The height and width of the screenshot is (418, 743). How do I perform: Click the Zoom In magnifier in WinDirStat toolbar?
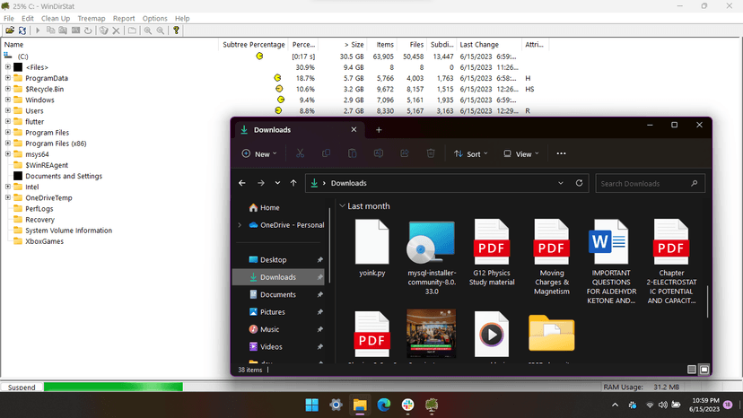(147, 30)
